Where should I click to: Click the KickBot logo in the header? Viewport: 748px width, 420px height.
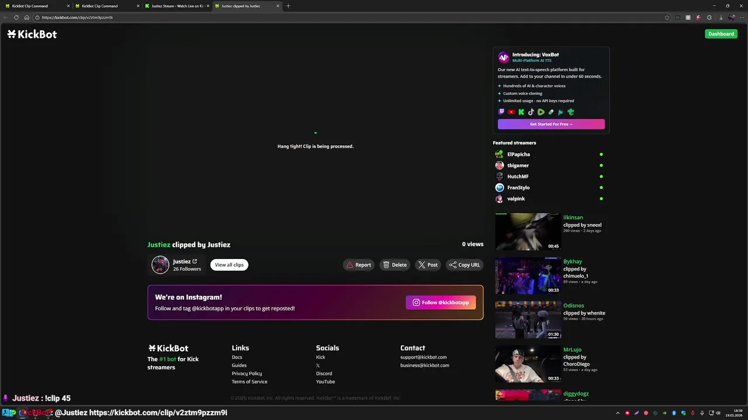tap(32, 34)
